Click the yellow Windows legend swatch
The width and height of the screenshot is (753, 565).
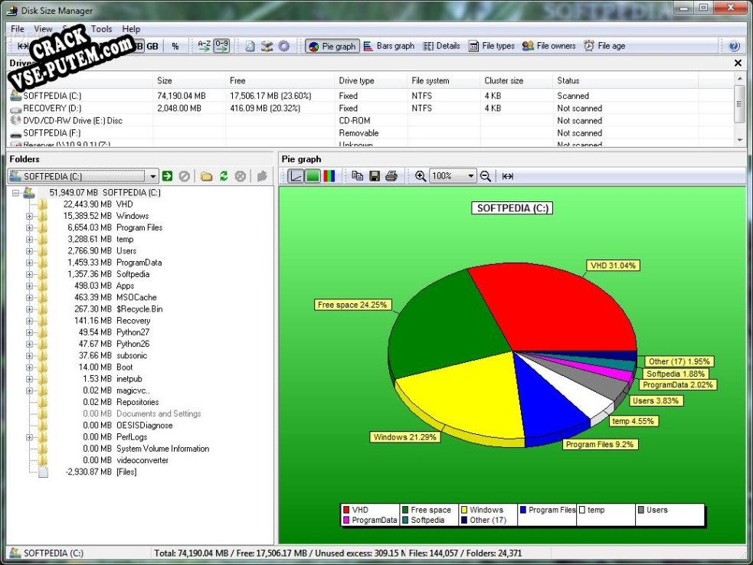click(464, 510)
